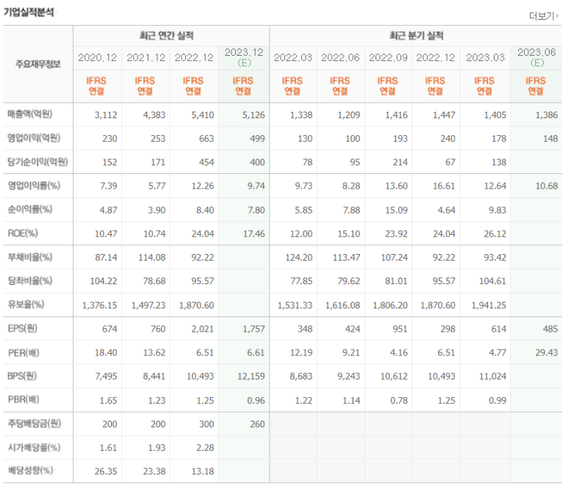Click the 2023.03 column header
This screenshot has width=568, height=489.
[485, 57]
